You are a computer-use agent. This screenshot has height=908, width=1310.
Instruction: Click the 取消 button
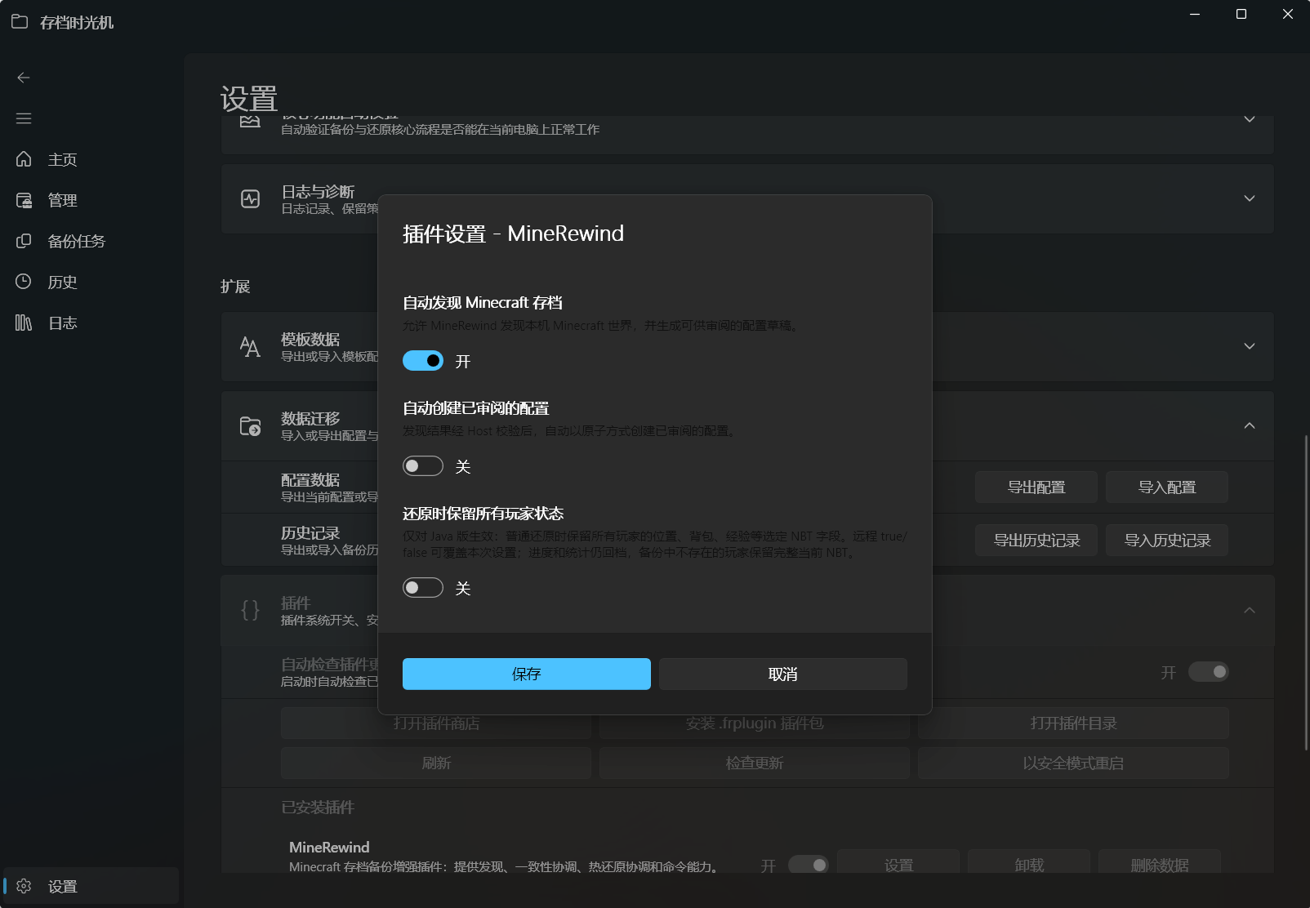point(783,674)
